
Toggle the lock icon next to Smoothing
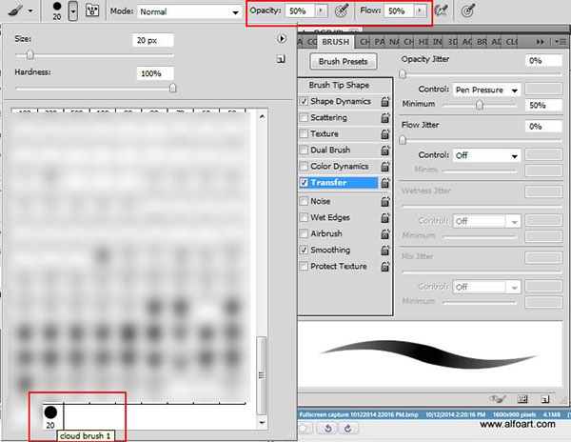tap(385, 250)
